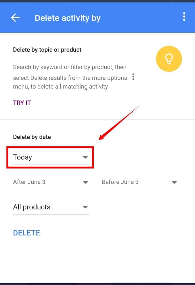Click the Delete by date heading
Viewport: 195px width, 285px height.
tap(32, 137)
